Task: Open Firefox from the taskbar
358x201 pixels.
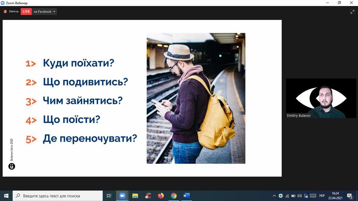Action: [161, 196]
